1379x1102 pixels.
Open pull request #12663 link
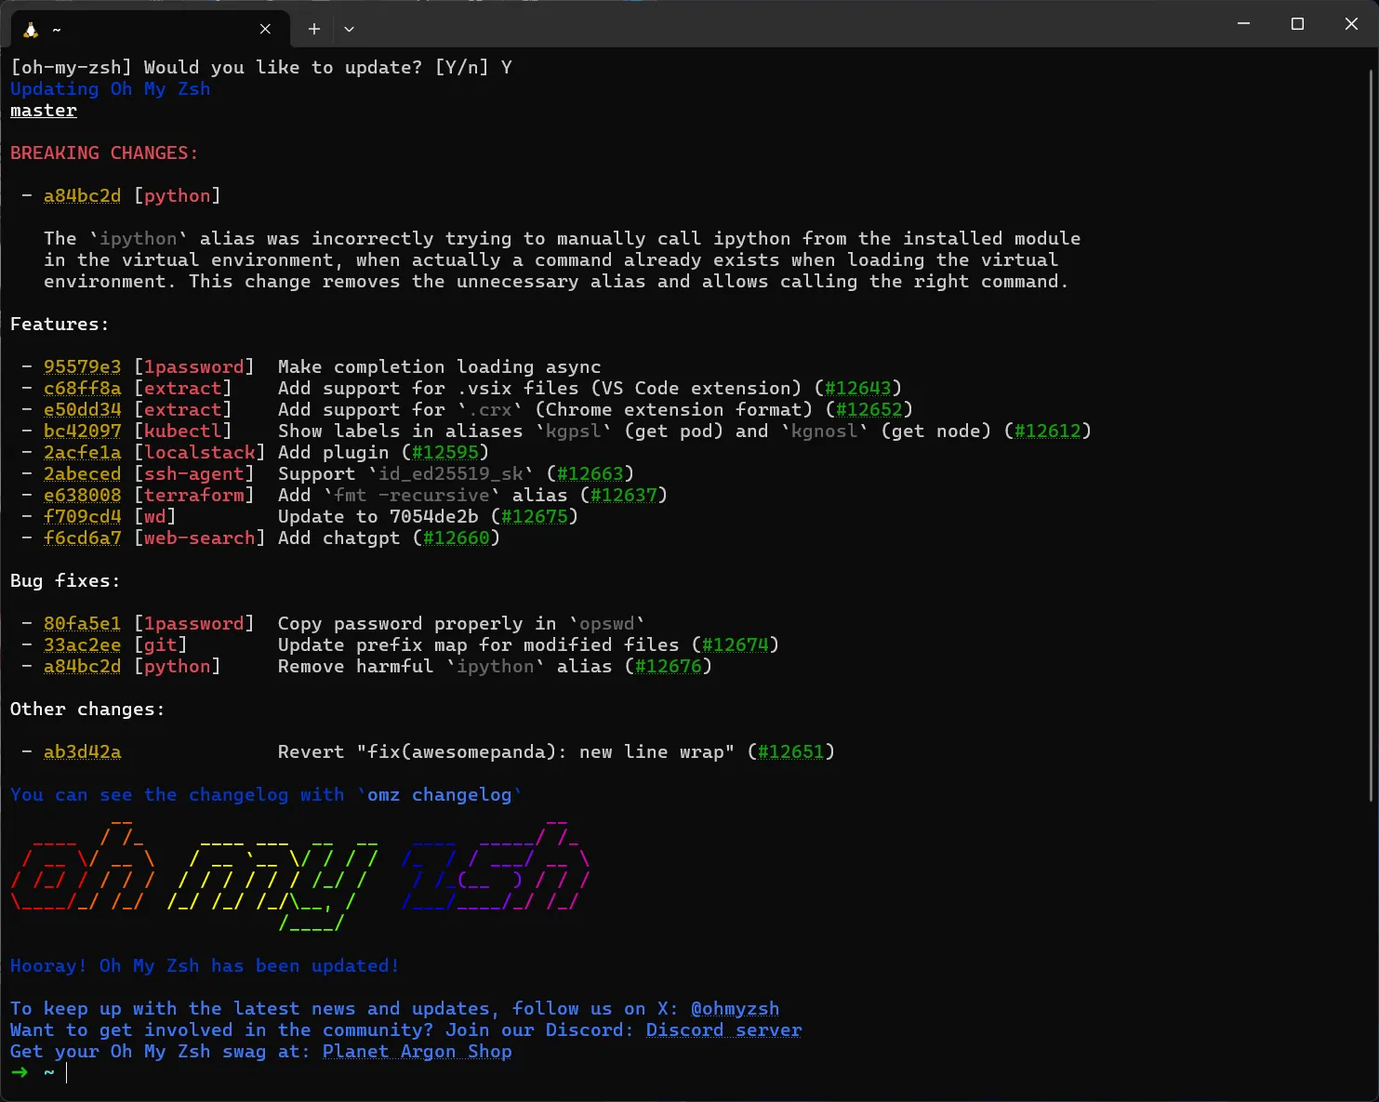590,473
